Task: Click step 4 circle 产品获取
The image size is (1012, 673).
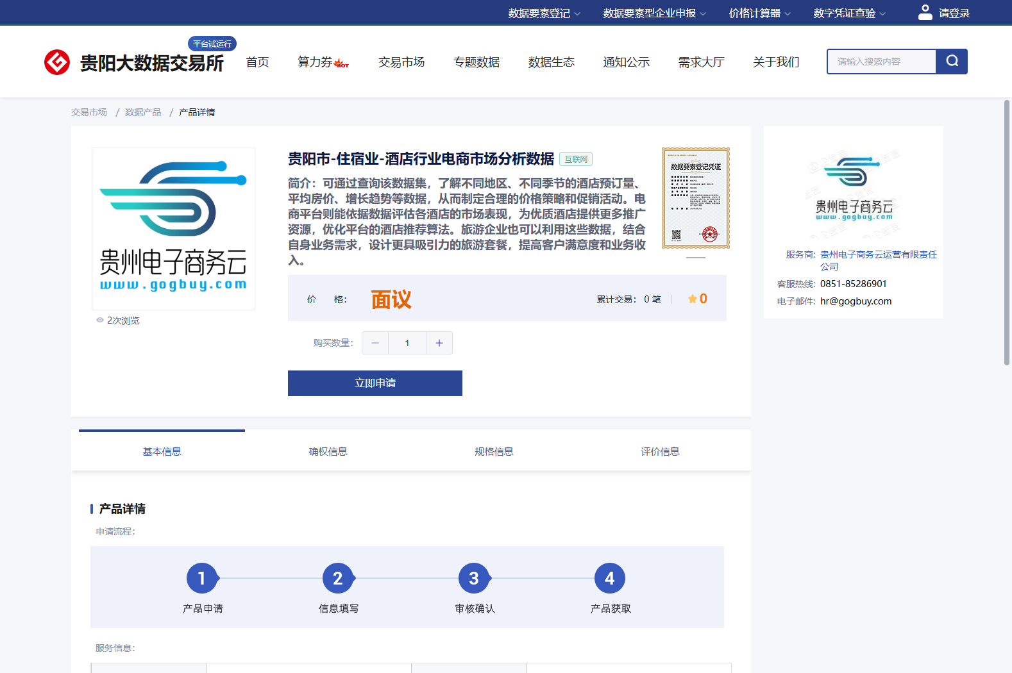Action: (610, 578)
